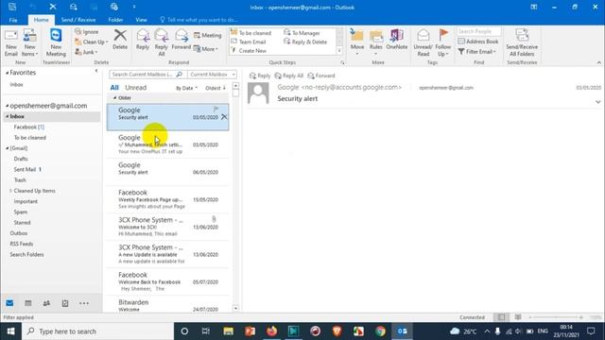Screen dimensions: 605x340
Task: Switch to the Send / Receive tab
Action: coord(78,20)
